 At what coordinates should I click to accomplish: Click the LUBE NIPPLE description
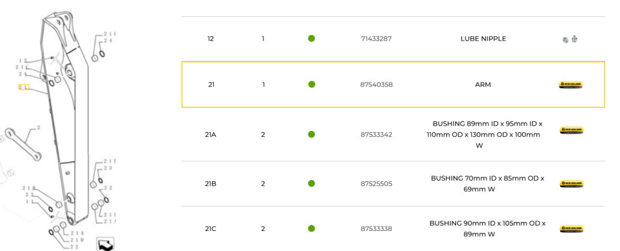[x=483, y=39]
